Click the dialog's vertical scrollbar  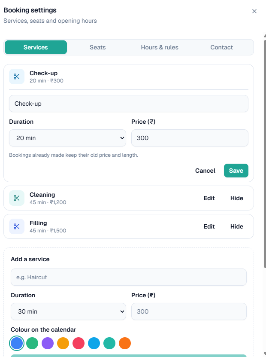(265, 154)
